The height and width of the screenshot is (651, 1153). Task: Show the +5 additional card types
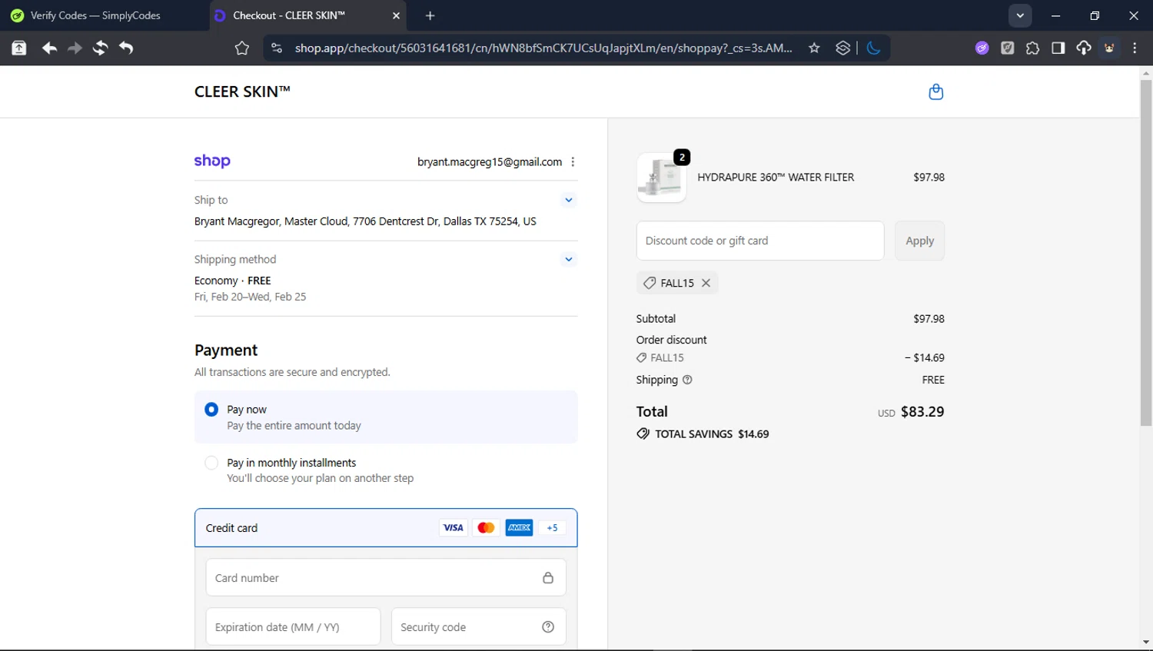click(x=552, y=527)
